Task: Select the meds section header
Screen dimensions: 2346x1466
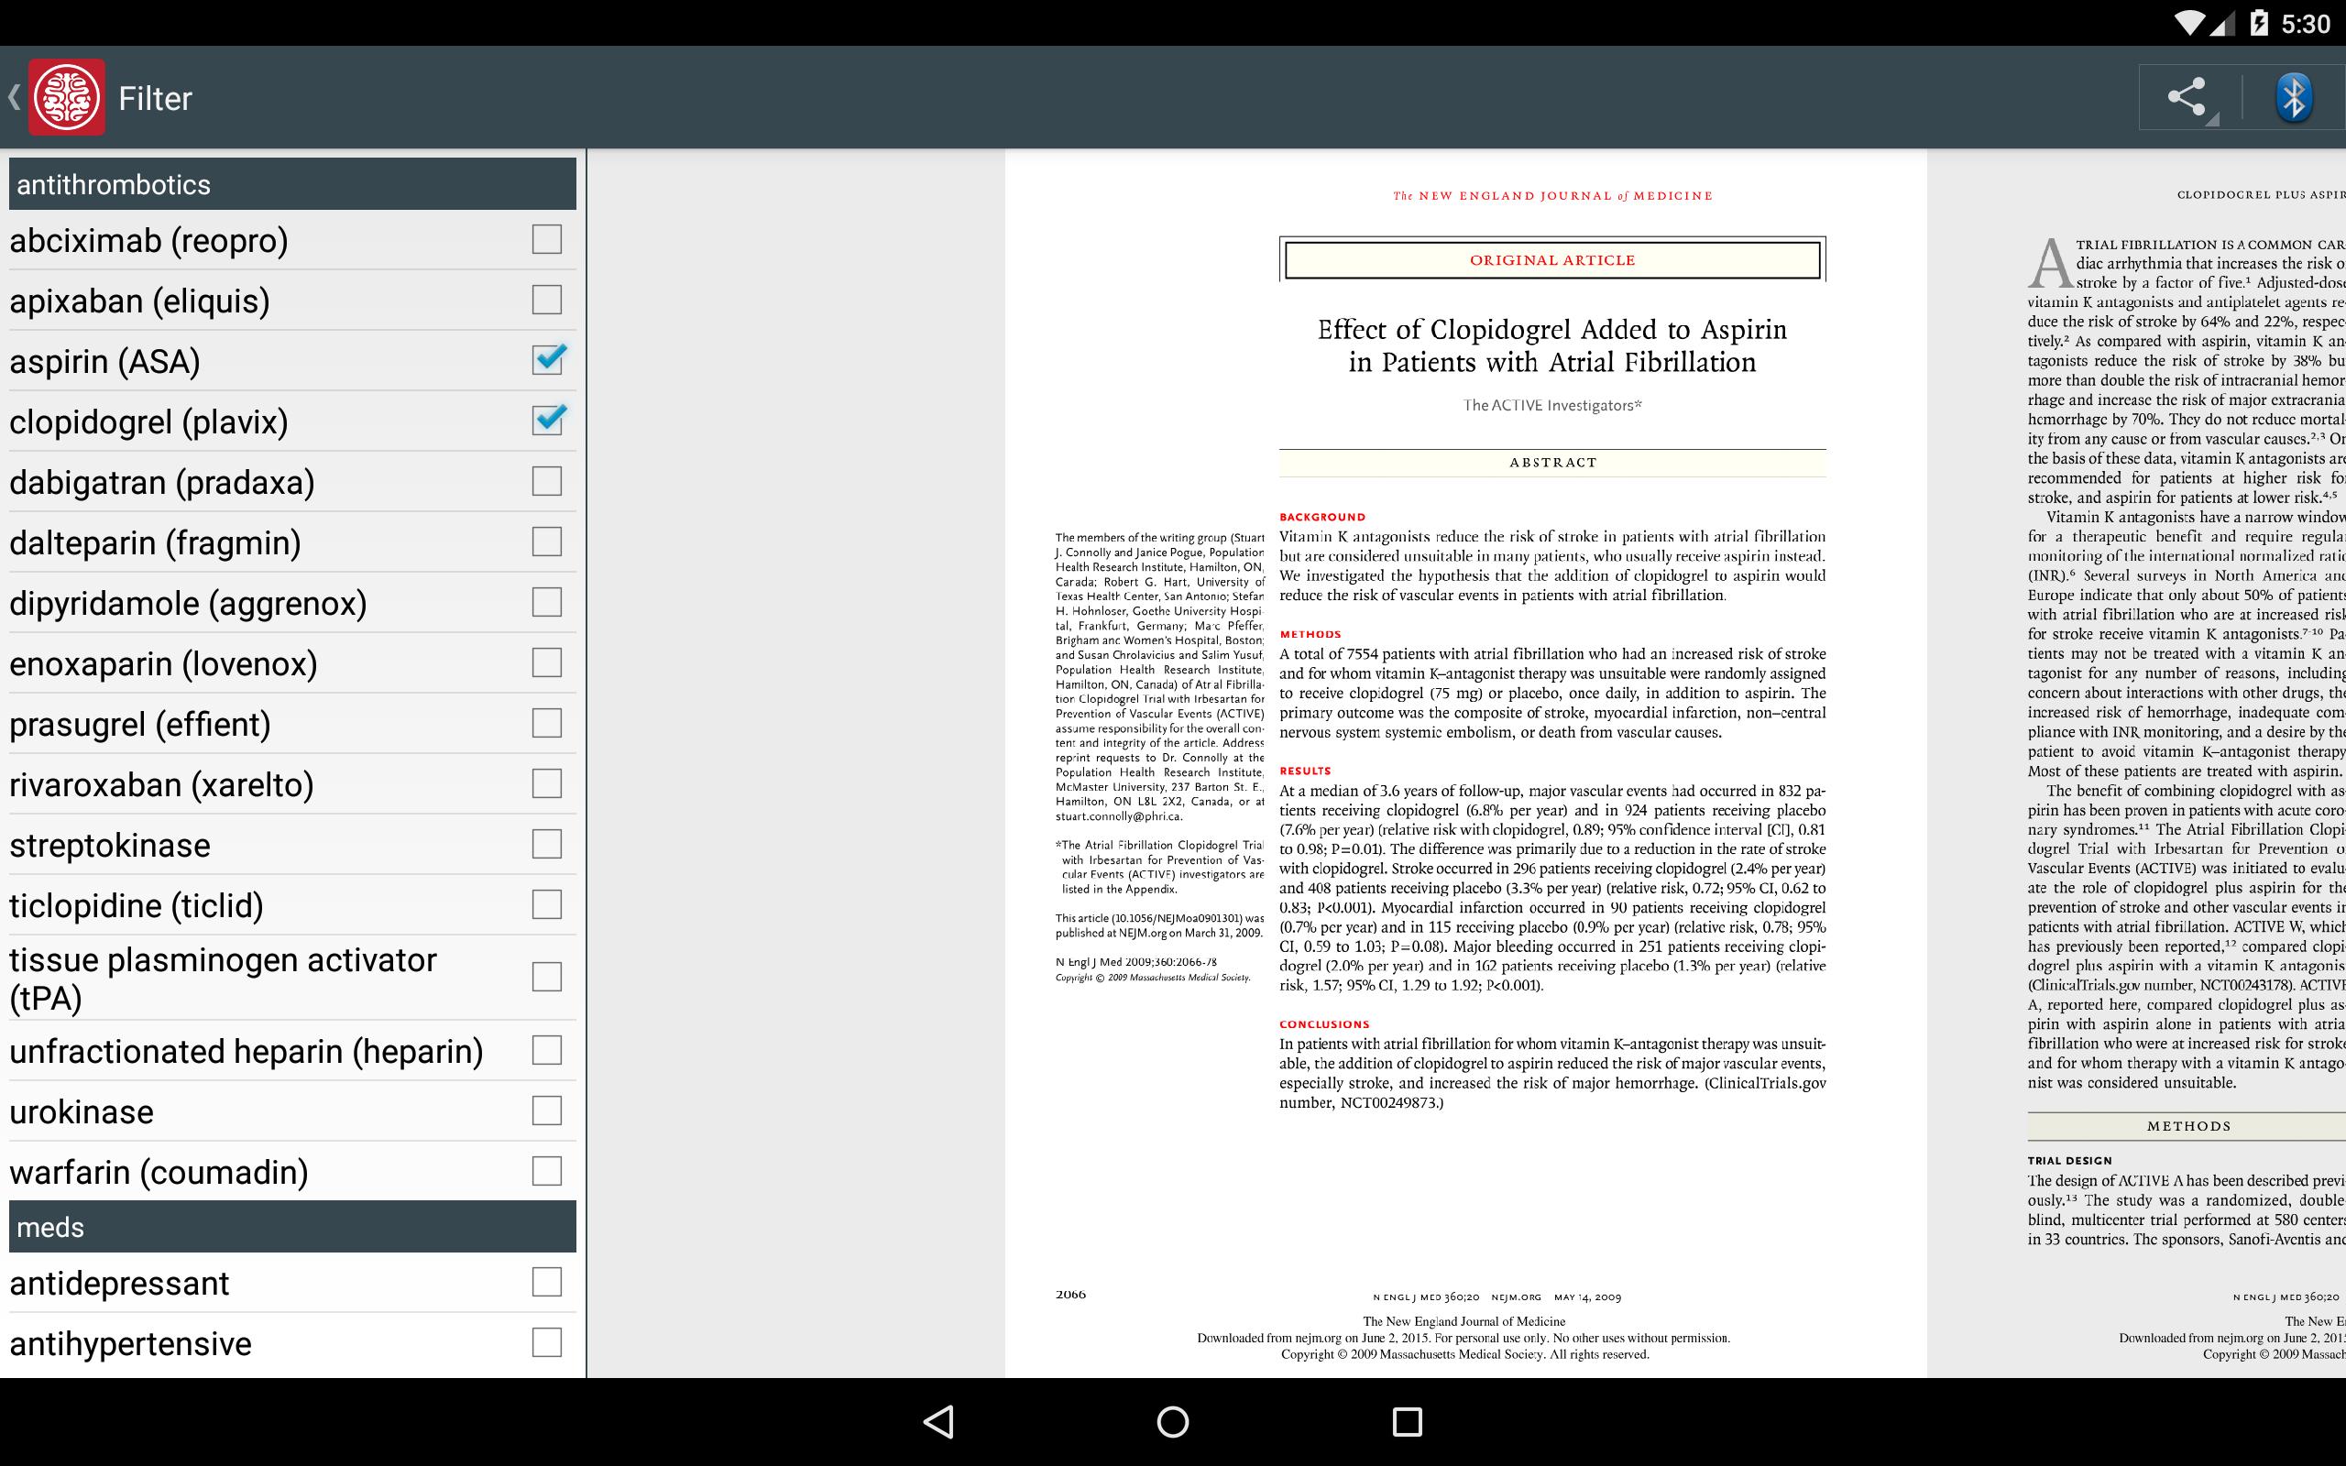Action: point(292,1227)
